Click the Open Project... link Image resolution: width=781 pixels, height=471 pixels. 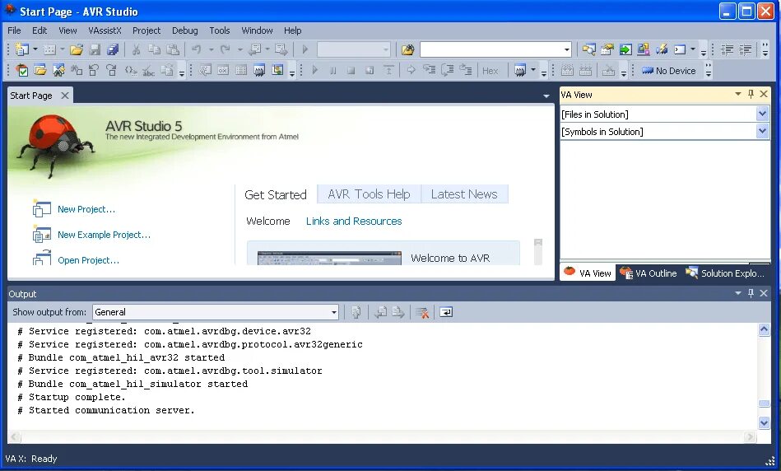(88, 260)
